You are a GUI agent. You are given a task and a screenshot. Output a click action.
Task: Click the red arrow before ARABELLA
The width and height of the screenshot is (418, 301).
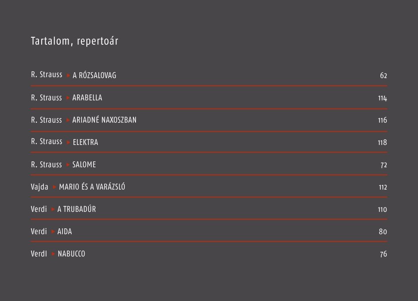[68, 98]
